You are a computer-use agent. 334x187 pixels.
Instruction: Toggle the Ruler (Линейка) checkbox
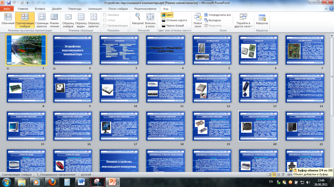(x=105, y=15)
